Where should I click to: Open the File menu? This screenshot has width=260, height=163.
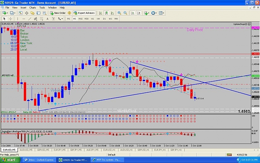[7, 7]
